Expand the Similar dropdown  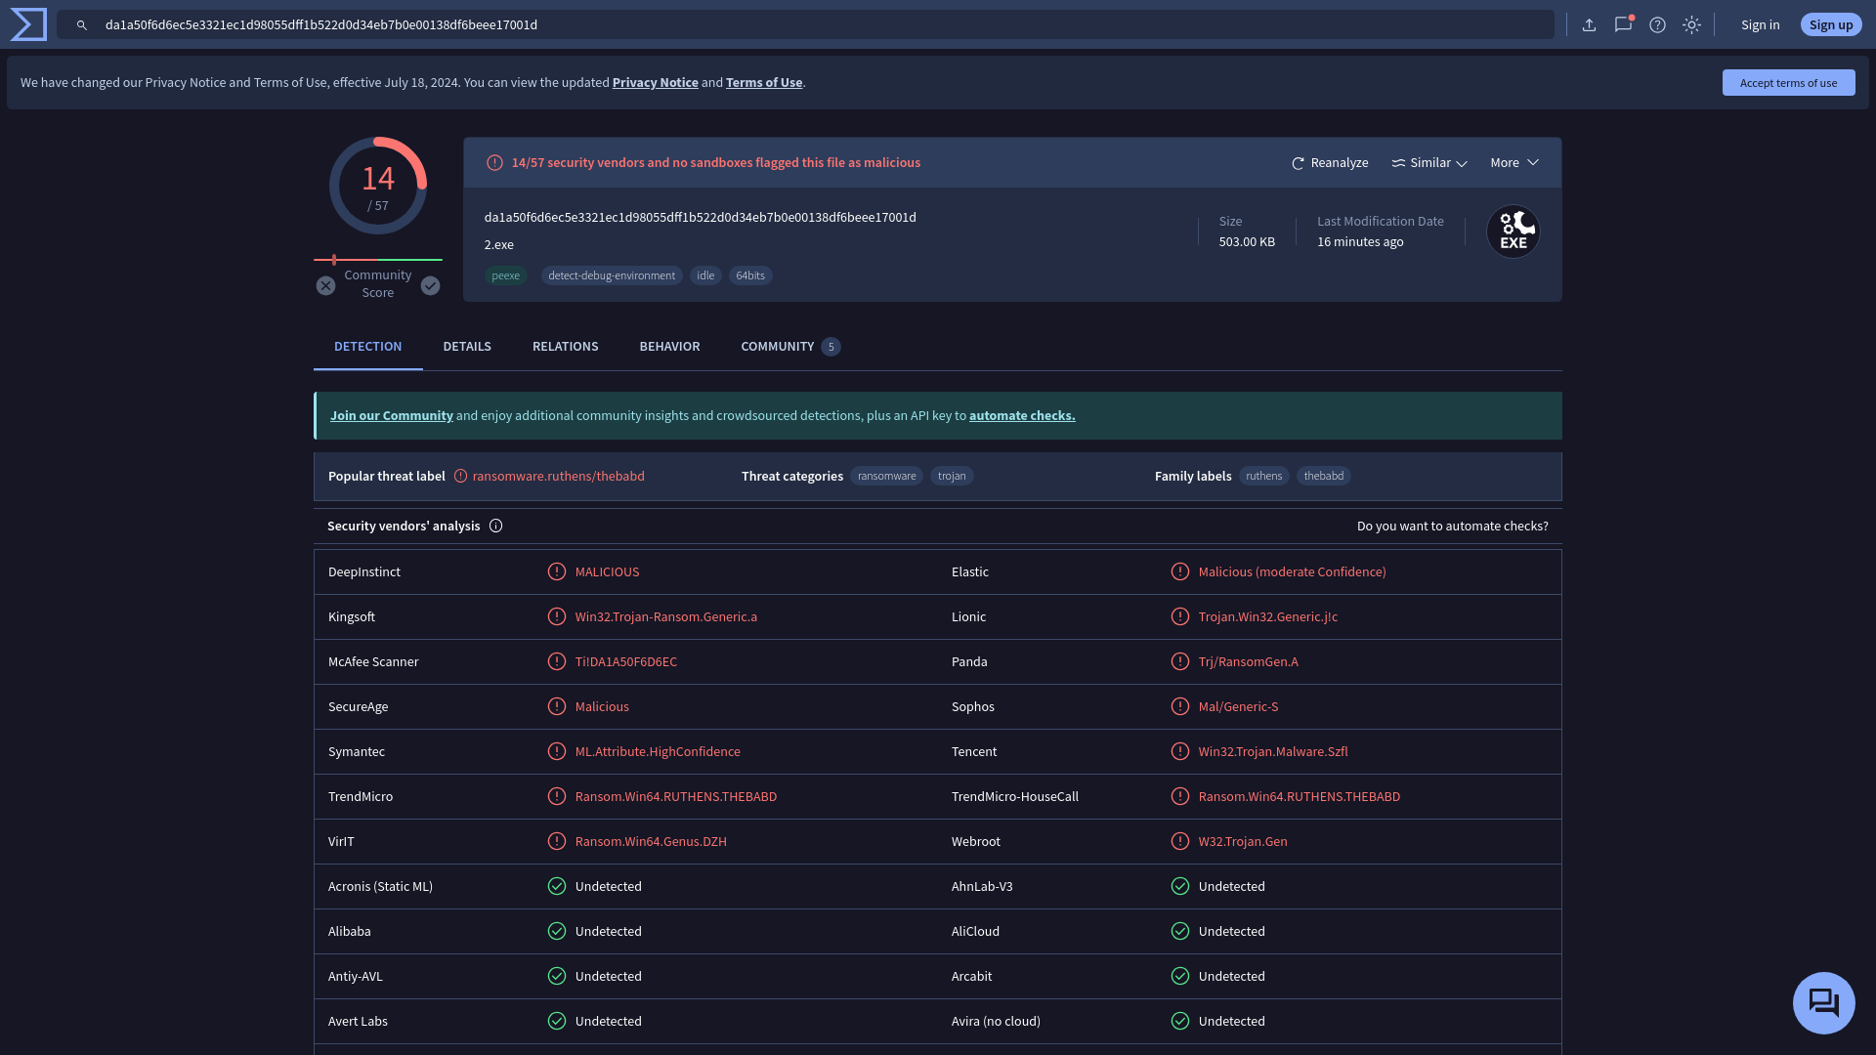pos(1429,163)
